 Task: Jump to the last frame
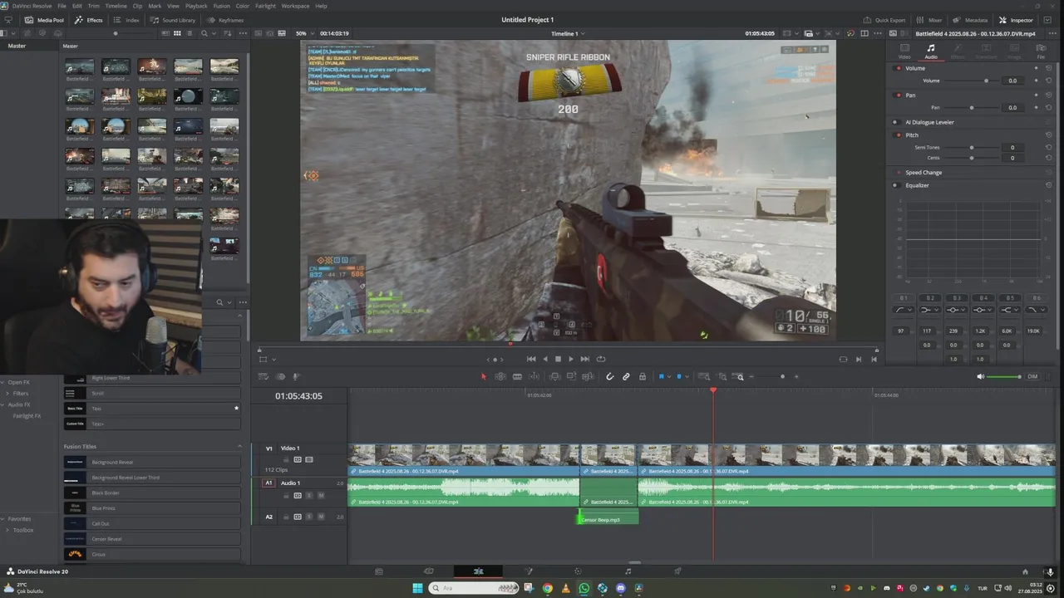(584, 359)
